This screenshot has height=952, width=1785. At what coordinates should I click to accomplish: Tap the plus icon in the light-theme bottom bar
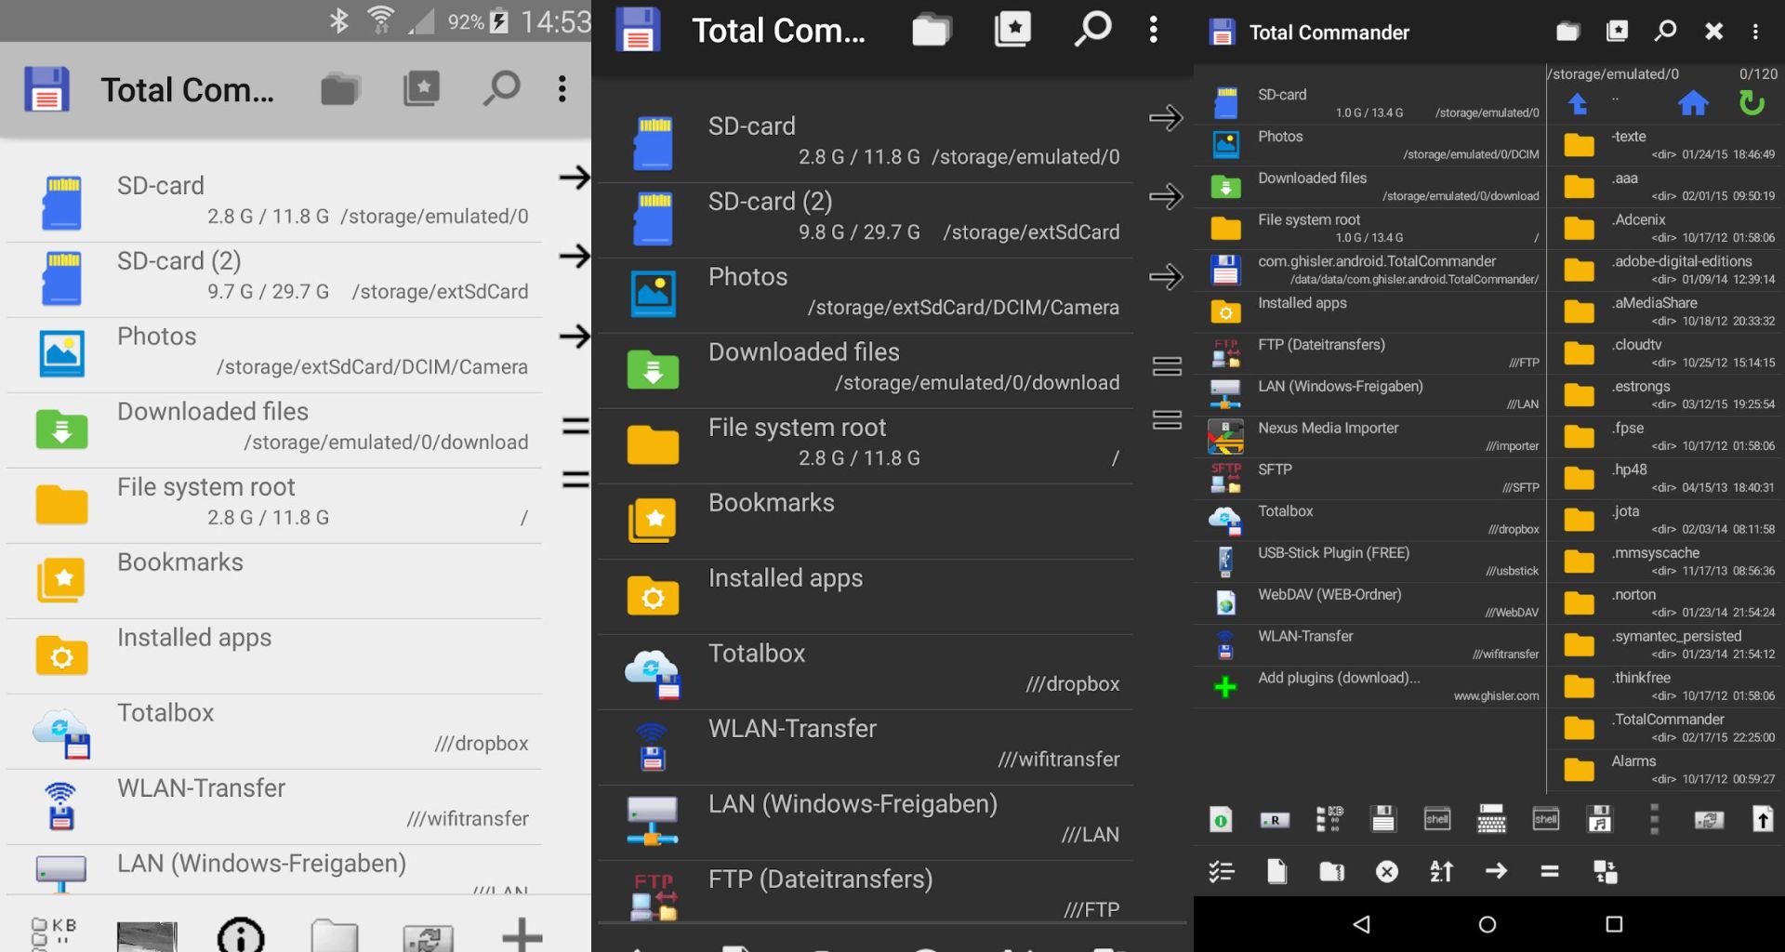click(522, 935)
